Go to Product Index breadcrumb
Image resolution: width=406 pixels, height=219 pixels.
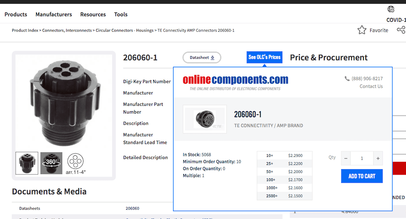[25, 30]
